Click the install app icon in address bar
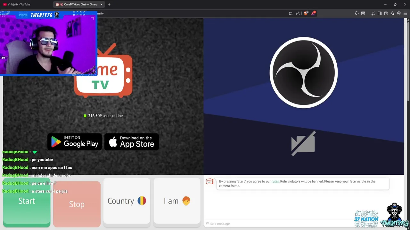The height and width of the screenshot is (230, 410). click(x=291, y=13)
